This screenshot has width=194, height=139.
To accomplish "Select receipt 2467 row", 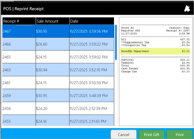I will click(58, 31).
